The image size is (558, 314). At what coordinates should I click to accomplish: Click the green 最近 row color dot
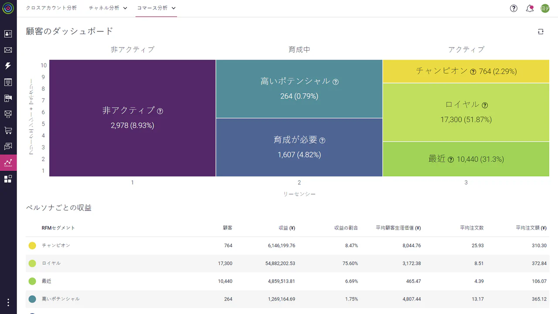[x=32, y=281]
